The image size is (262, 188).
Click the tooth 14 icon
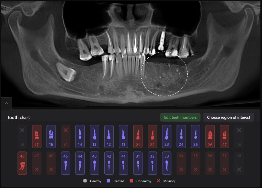point(80,136)
